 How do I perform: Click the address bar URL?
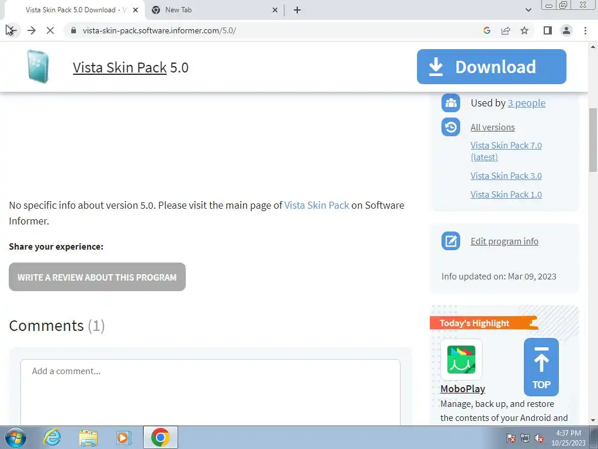click(x=159, y=30)
